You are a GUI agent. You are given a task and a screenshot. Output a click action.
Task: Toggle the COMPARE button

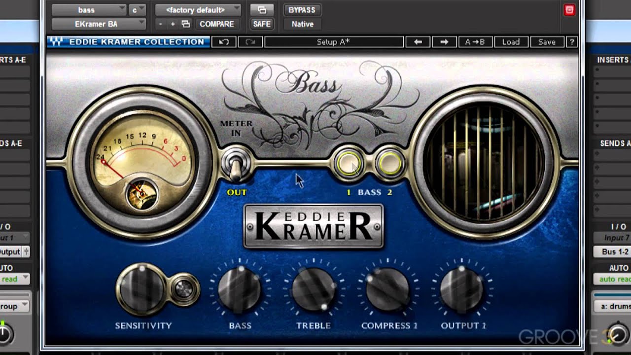point(217,24)
